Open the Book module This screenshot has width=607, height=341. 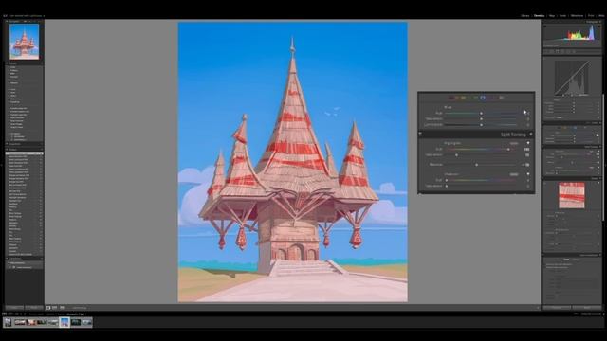562,16
